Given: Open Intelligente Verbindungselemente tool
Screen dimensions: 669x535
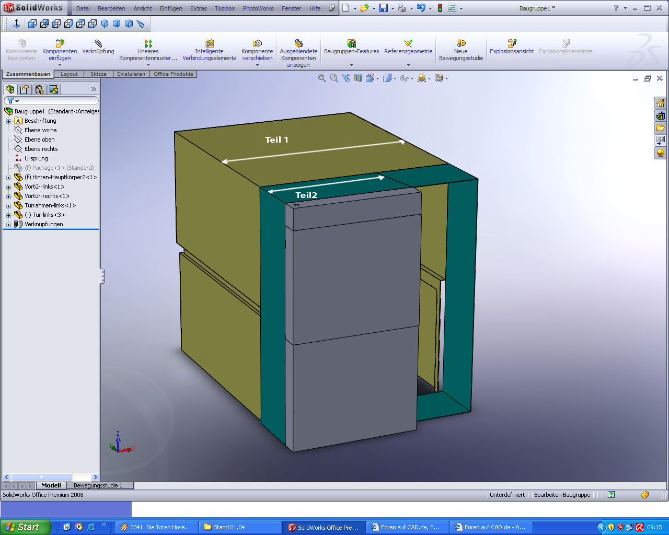Looking at the screenshot, I should point(210,43).
